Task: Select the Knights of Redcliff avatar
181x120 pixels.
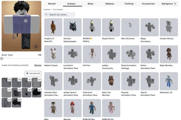Action: coord(53,27)
